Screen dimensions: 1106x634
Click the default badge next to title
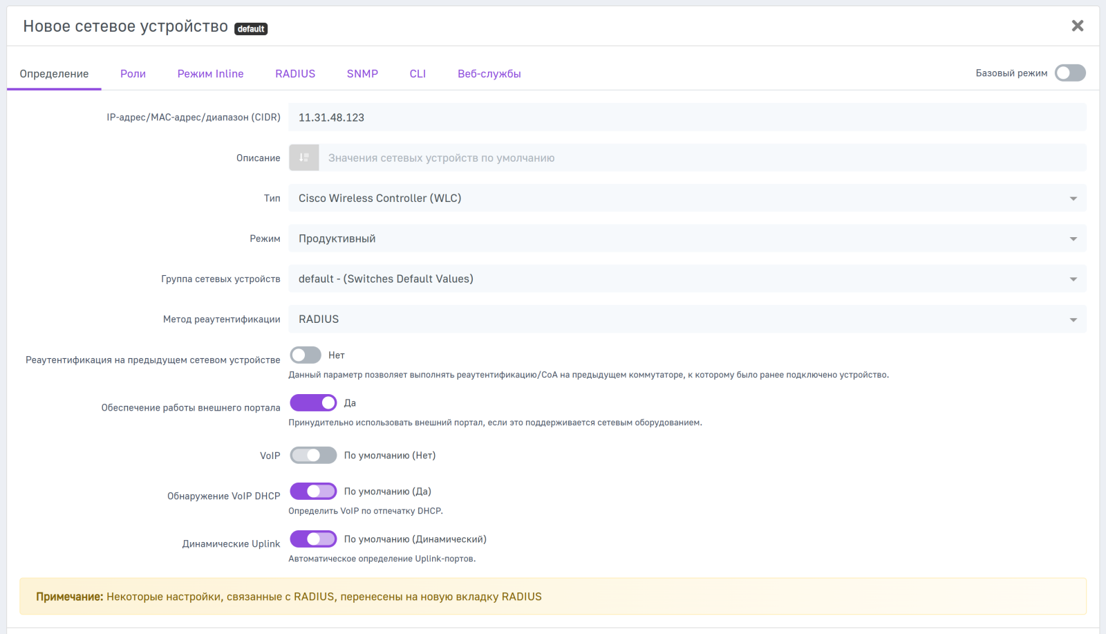(x=251, y=29)
